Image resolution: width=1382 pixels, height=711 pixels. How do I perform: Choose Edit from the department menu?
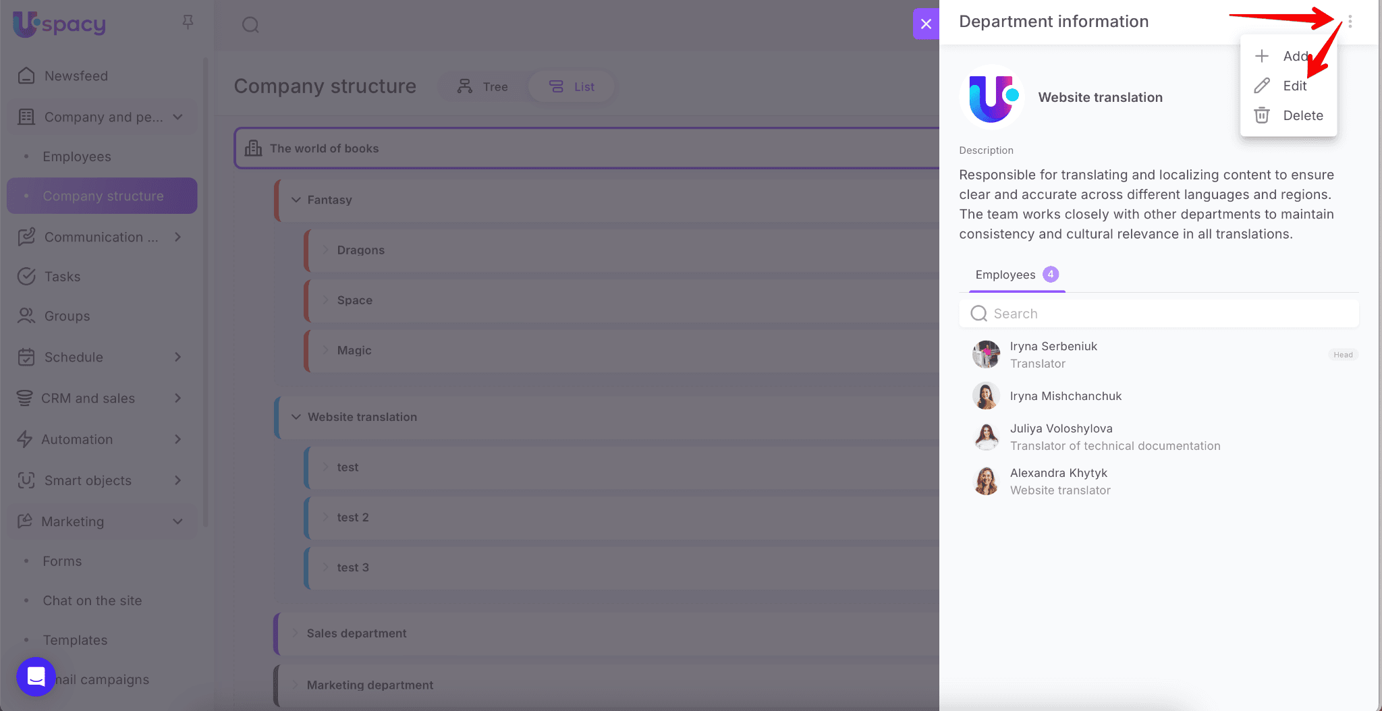pos(1294,86)
